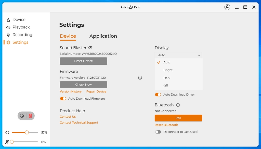The image size is (261, 149).
Task: Switch to the Device settings tab
Action: 68,36
